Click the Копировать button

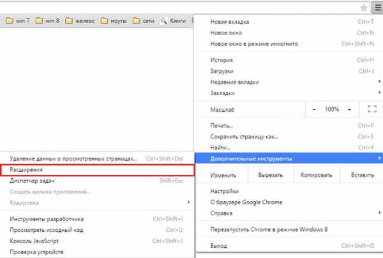tap(317, 175)
